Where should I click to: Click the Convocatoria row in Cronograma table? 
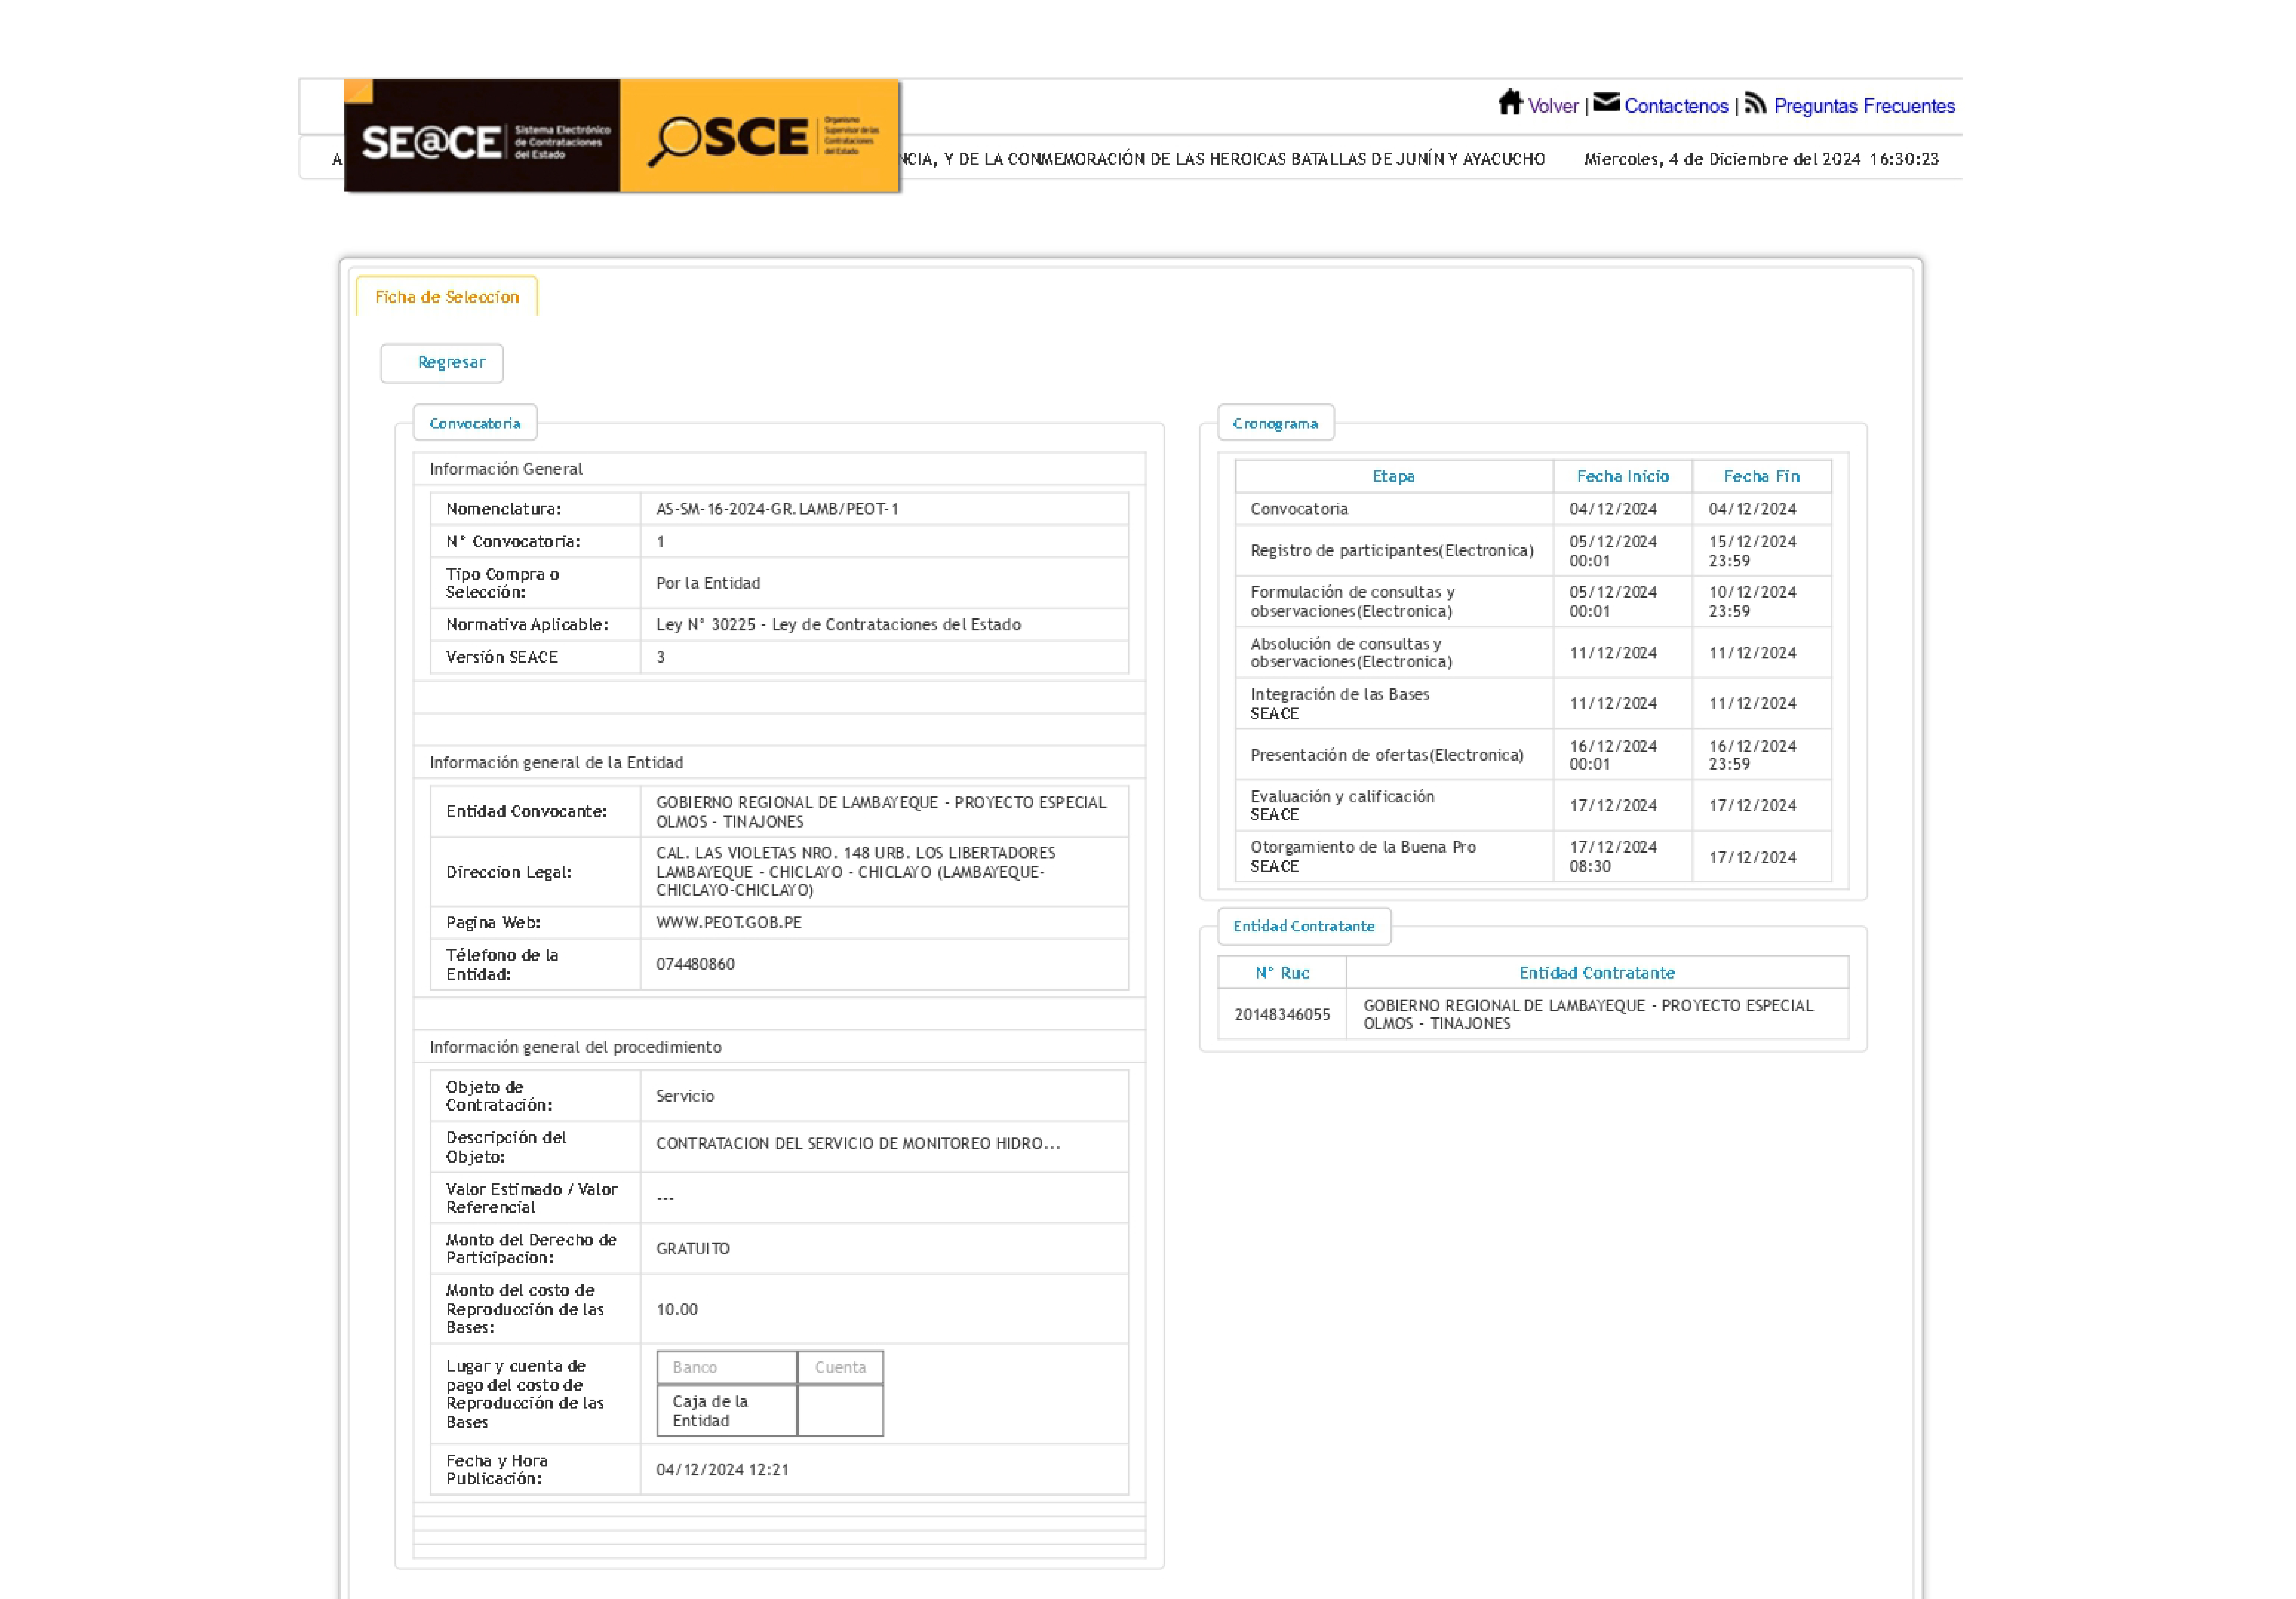[x=1533, y=509]
